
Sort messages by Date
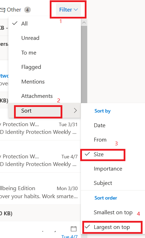(113, 125)
